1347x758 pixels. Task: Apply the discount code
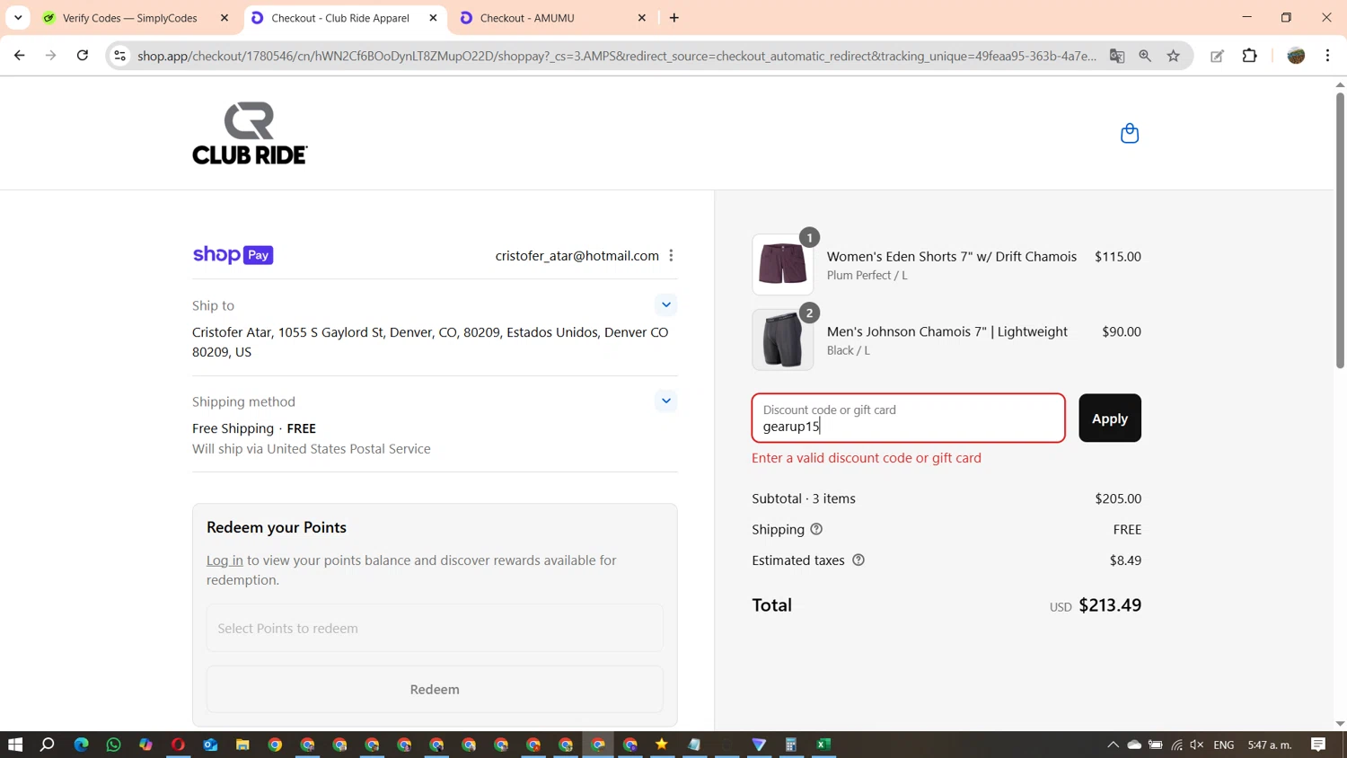point(1110,419)
